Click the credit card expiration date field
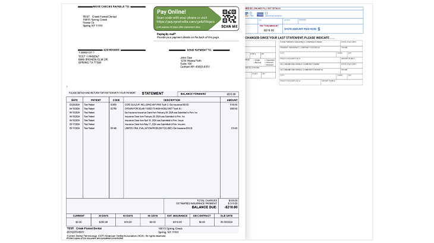This screenshot has width=434, height=243. (290, 21)
